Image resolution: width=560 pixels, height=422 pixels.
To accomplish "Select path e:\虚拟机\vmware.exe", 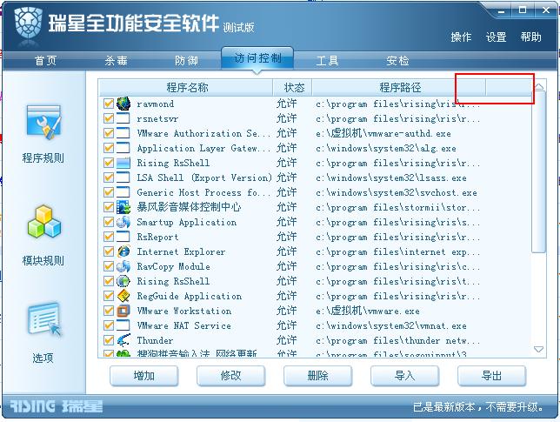I will point(368,311).
